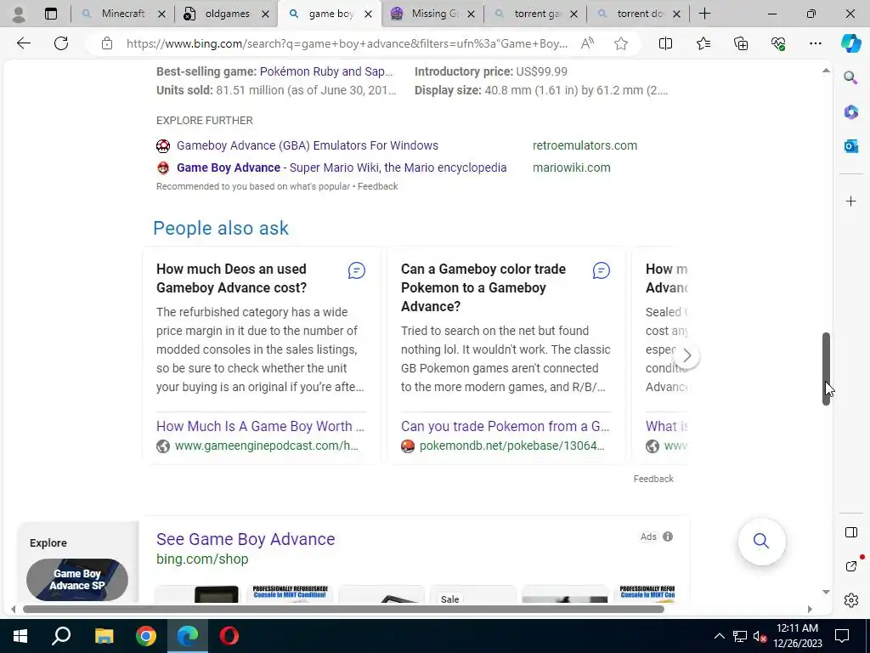
Task: Open the Windows Start menu
Action: (x=20, y=636)
